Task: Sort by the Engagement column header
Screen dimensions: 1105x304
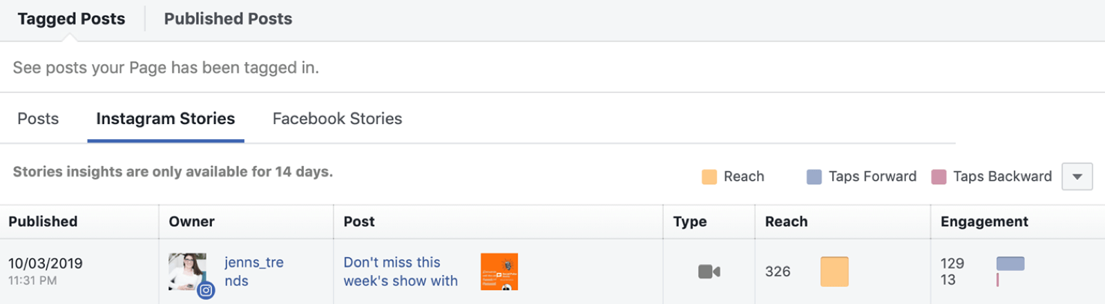Action: 984,221
